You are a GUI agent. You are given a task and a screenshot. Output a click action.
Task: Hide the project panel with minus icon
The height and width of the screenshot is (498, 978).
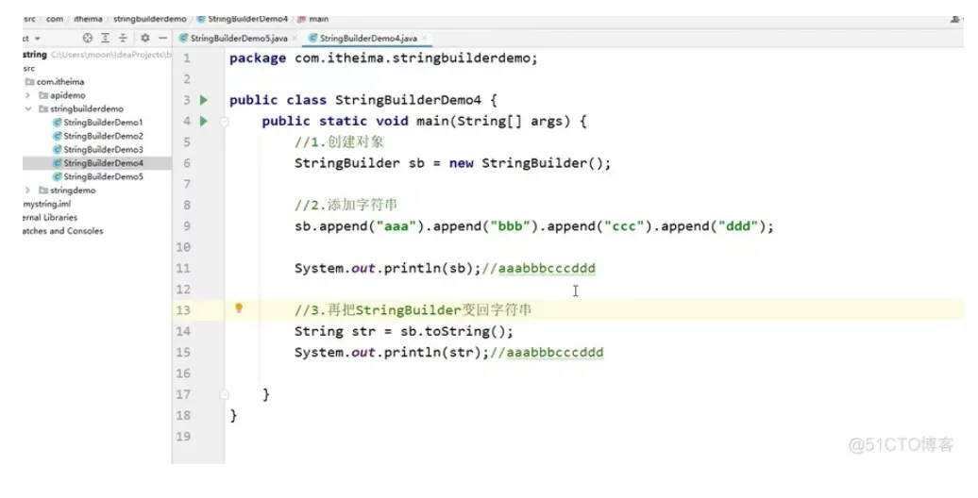[x=162, y=38]
